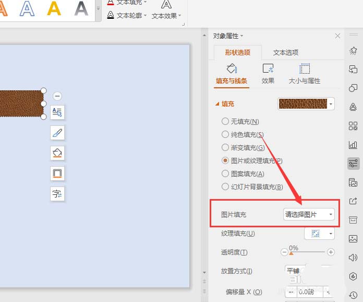Select 图案填充(A) radio button
Image resolution: width=363 pixels, height=302 pixels.
pyautogui.click(x=225, y=173)
